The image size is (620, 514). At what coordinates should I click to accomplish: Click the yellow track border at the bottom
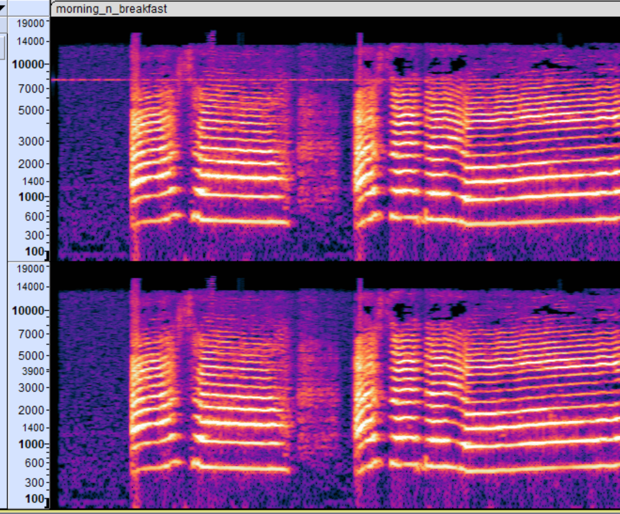(x=313, y=511)
